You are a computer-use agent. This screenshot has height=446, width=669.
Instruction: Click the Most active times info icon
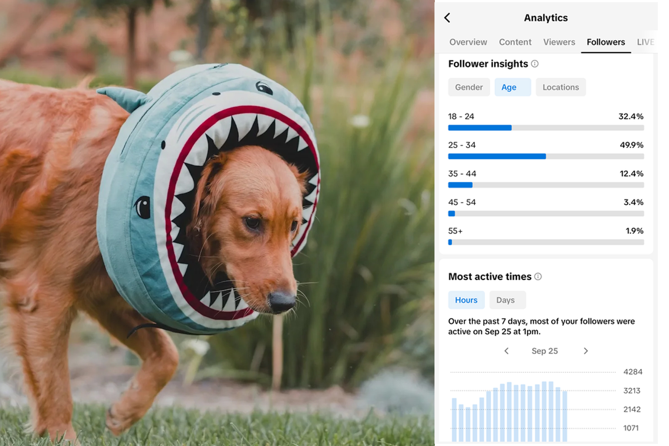[538, 277]
